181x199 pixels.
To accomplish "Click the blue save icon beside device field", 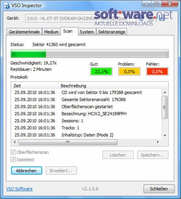I will [161, 19].
